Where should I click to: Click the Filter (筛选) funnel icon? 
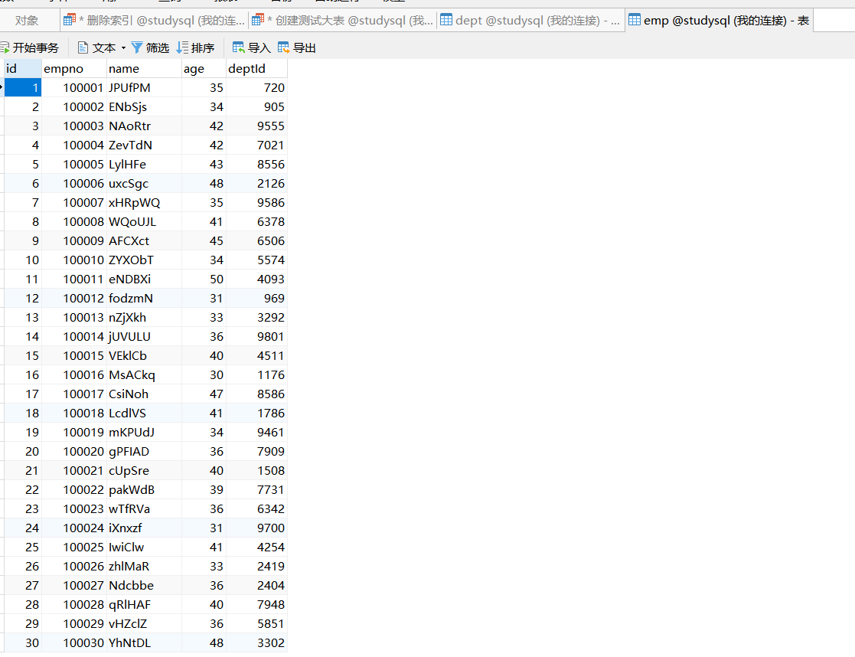[x=138, y=48]
